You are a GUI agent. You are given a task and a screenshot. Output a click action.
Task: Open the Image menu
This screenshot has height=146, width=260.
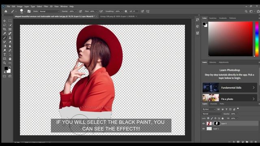point(20,6)
